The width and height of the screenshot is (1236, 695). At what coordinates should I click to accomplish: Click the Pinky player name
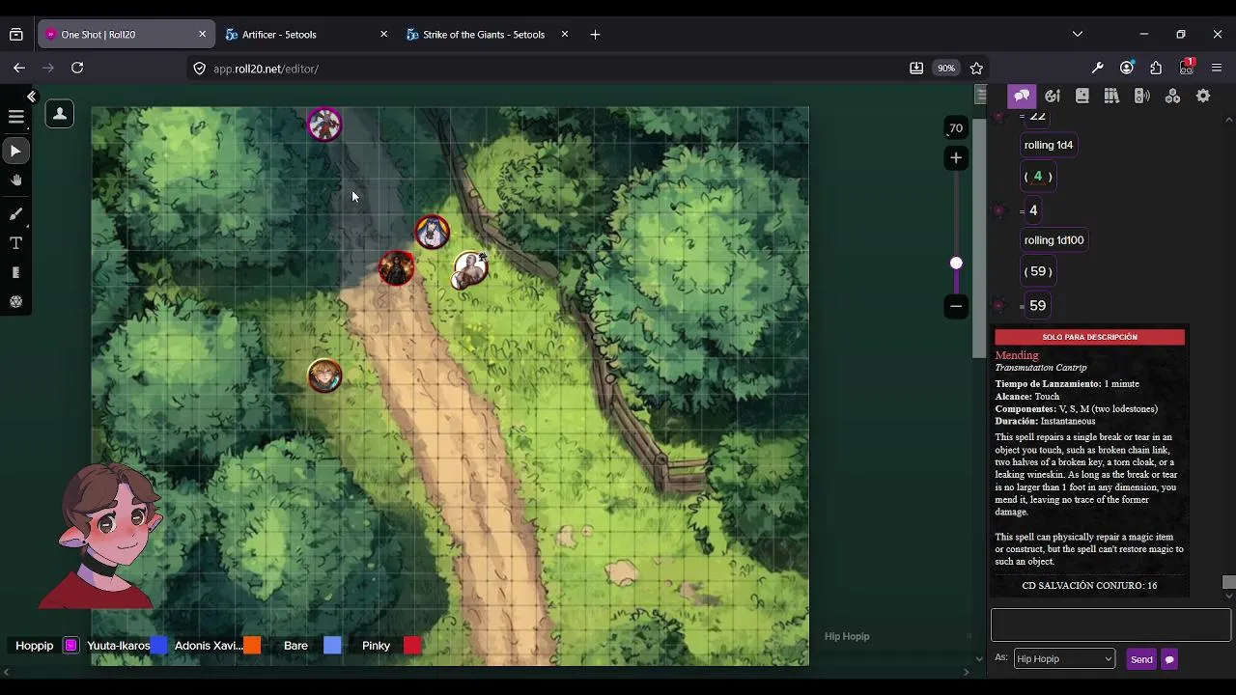(x=376, y=646)
